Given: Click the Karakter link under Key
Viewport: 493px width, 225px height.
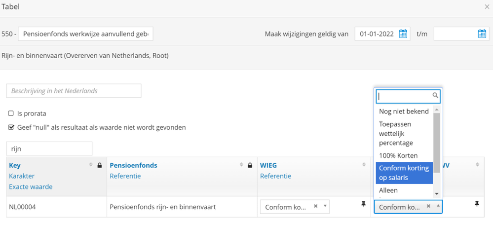Looking at the screenshot, I should click(22, 176).
